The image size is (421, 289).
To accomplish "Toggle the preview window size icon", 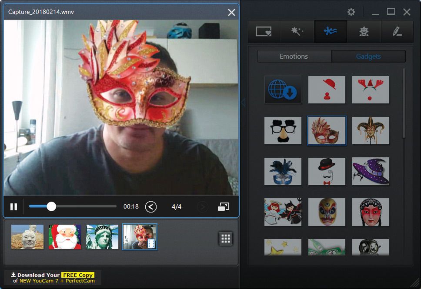I will (x=224, y=206).
